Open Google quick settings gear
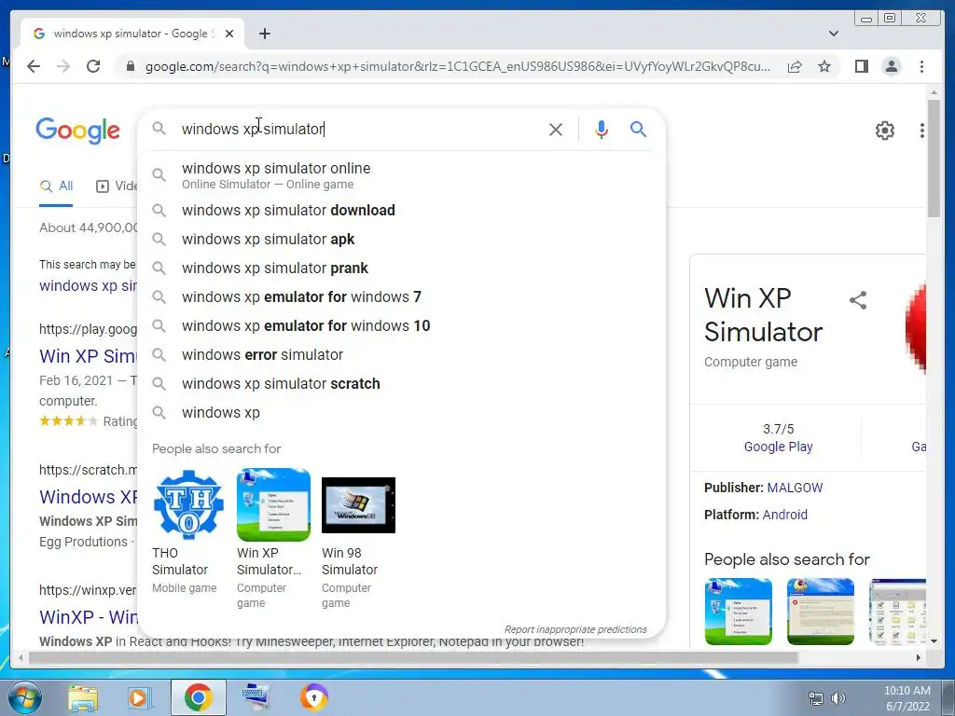Image resolution: width=955 pixels, height=716 pixels. pos(884,131)
